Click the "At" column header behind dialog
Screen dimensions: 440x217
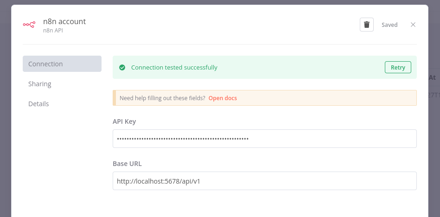(x=433, y=78)
